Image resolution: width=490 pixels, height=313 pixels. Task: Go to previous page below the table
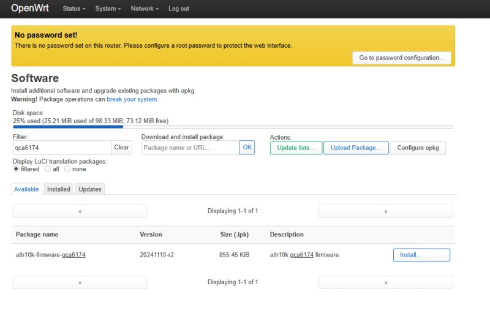(80, 282)
